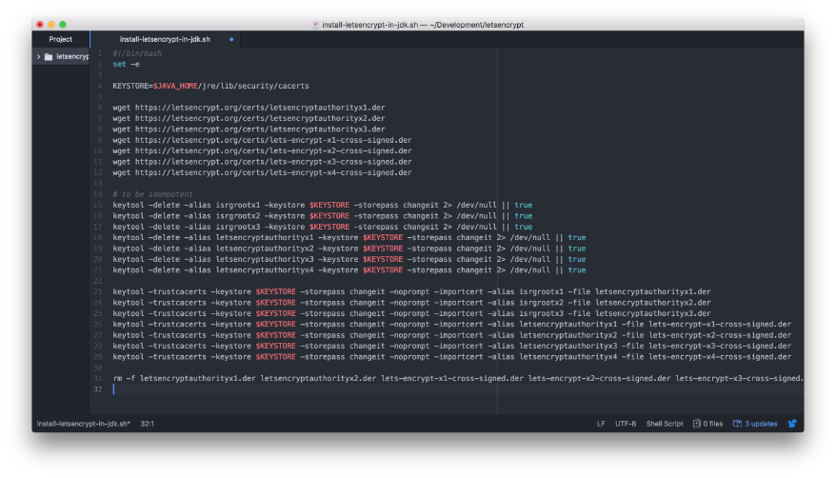836x478 pixels.
Task: Open the 3 updates link
Action: pyautogui.click(x=761, y=423)
